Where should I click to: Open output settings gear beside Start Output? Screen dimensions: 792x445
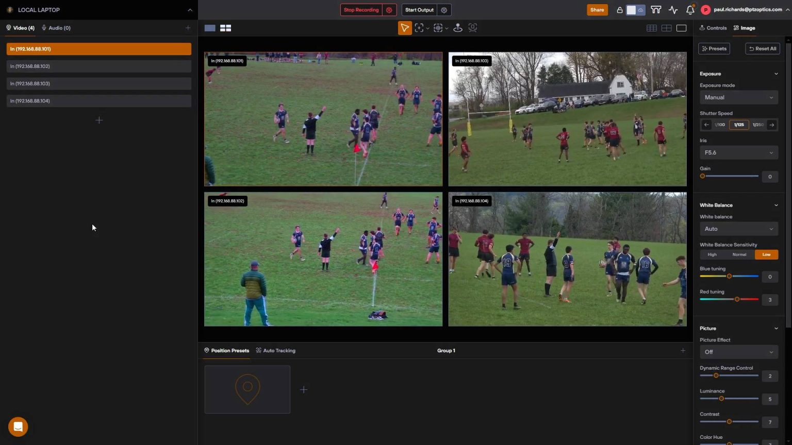click(x=444, y=10)
